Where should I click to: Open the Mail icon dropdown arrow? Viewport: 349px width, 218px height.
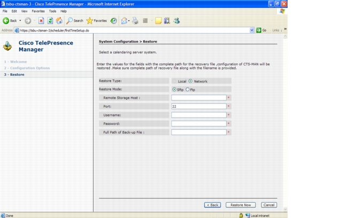pyautogui.click(x=129, y=21)
